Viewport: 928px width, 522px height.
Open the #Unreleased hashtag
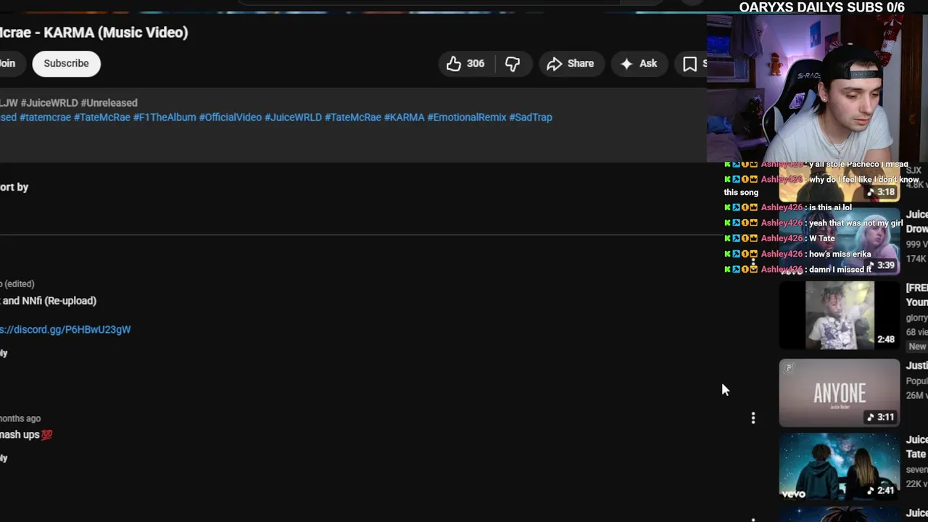pyautogui.click(x=109, y=103)
